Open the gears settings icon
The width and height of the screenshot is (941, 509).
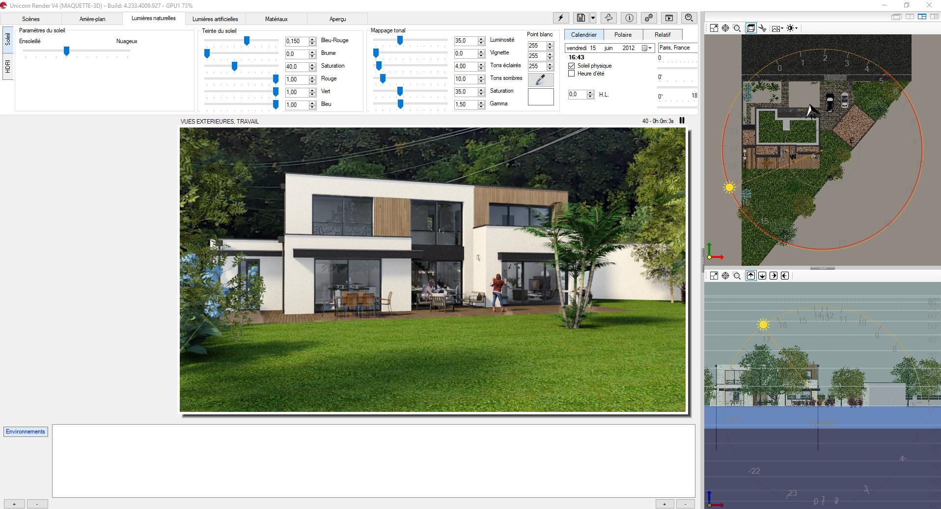point(649,18)
